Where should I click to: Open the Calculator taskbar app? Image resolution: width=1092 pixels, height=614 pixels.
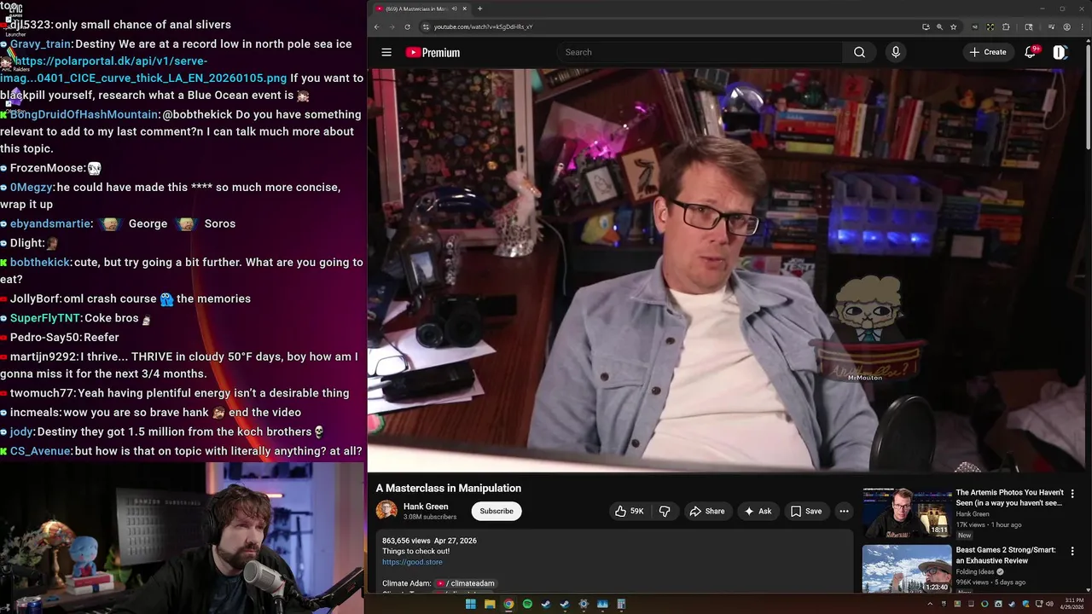[621, 605]
